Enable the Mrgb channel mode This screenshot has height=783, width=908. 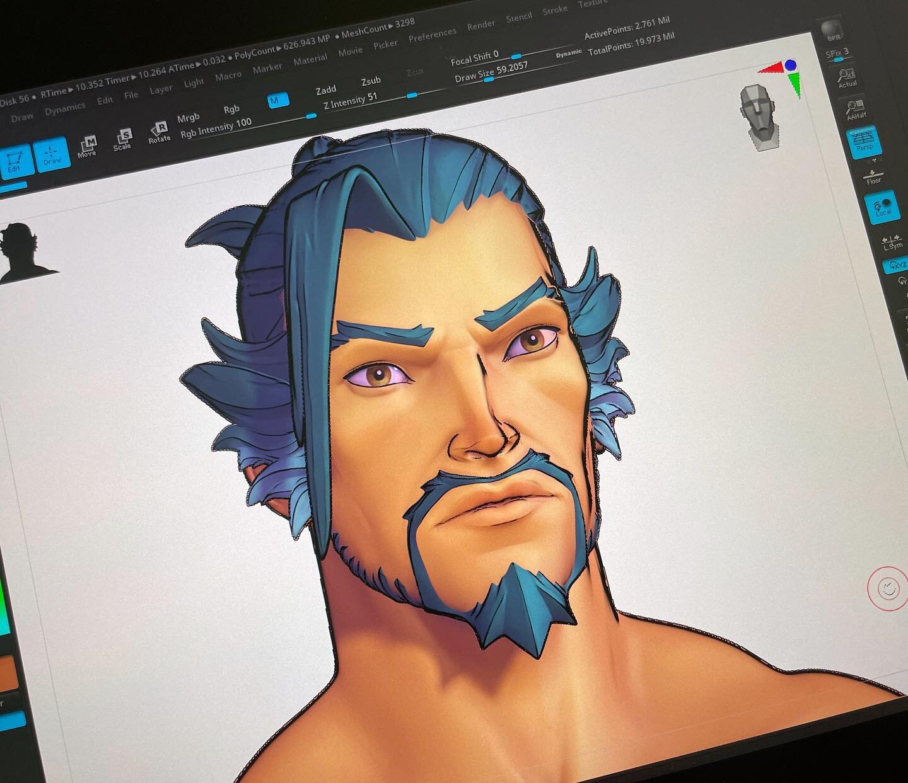tap(188, 118)
